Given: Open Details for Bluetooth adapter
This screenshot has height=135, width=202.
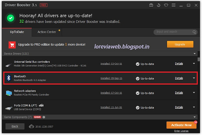Looking at the screenshot, I should tap(179, 78).
